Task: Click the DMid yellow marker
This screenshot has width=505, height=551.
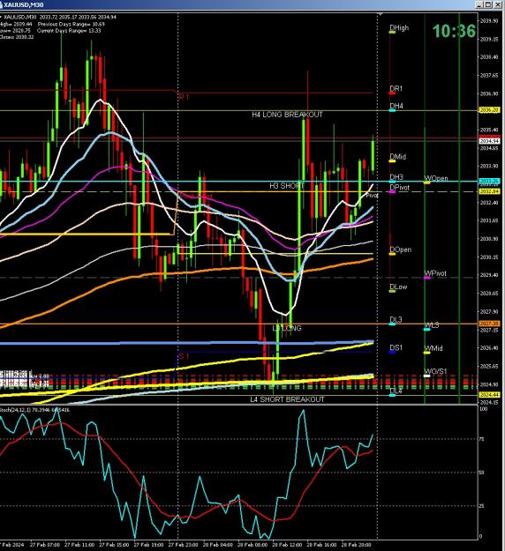Action: point(392,161)
